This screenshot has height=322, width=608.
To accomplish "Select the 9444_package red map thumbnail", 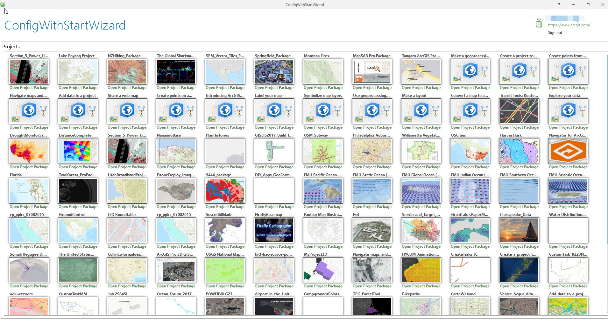I will (x=225, y=191).
